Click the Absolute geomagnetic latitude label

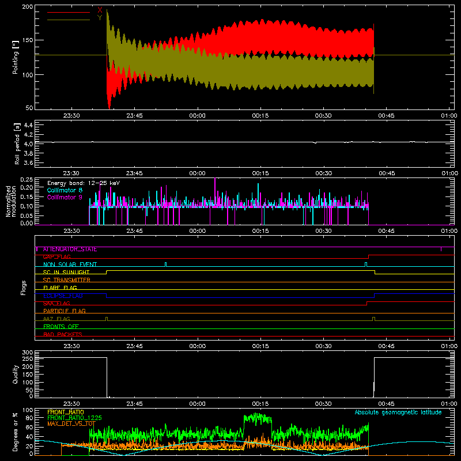398,412
